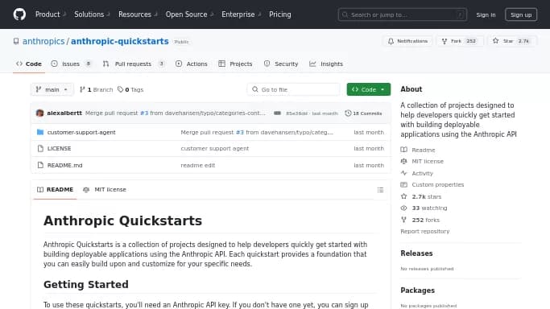Click the pulse icon beside Activity
Image resolution: width=550 pixels, height=309 pixels.
point(403,173)
